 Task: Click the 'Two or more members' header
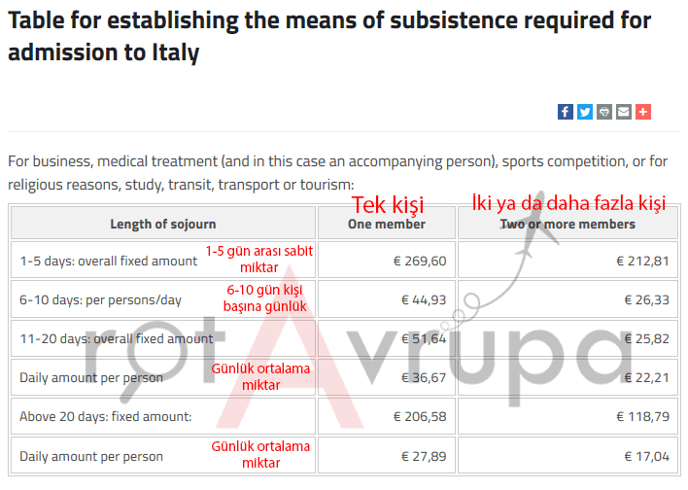pos(568,224)
